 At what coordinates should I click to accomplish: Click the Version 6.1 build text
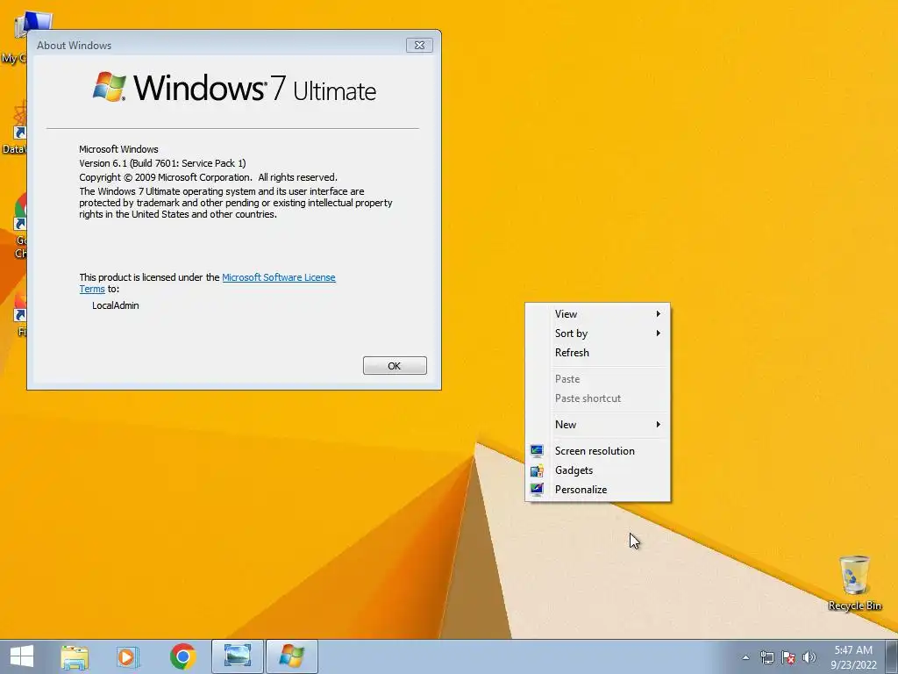click(162, 163)
